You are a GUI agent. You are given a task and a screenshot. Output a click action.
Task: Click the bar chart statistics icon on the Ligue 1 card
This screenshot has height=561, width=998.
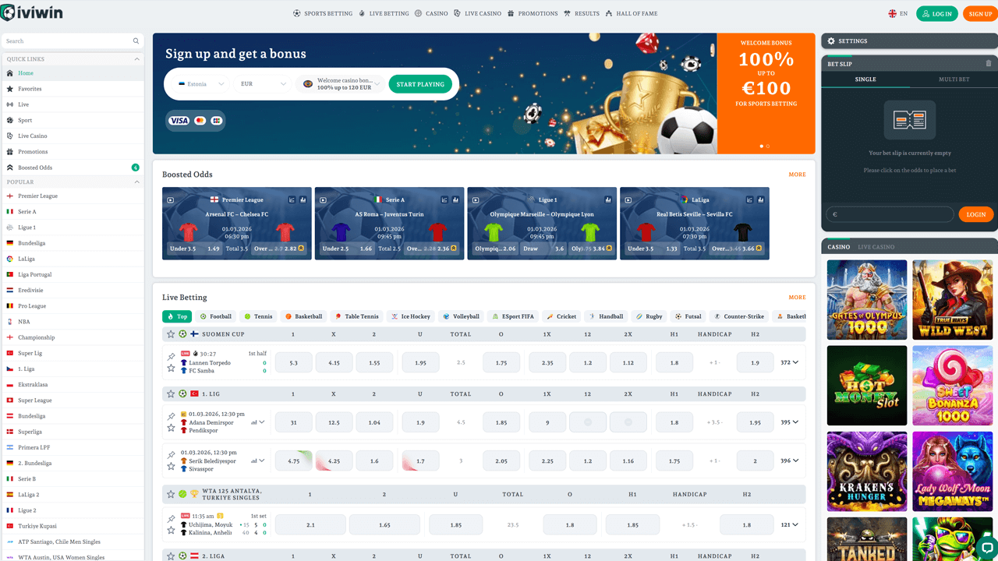[608, 200]
